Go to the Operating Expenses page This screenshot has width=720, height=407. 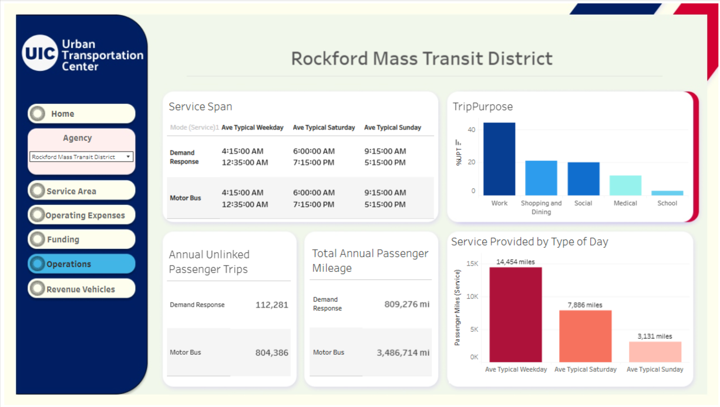[85, 216]
